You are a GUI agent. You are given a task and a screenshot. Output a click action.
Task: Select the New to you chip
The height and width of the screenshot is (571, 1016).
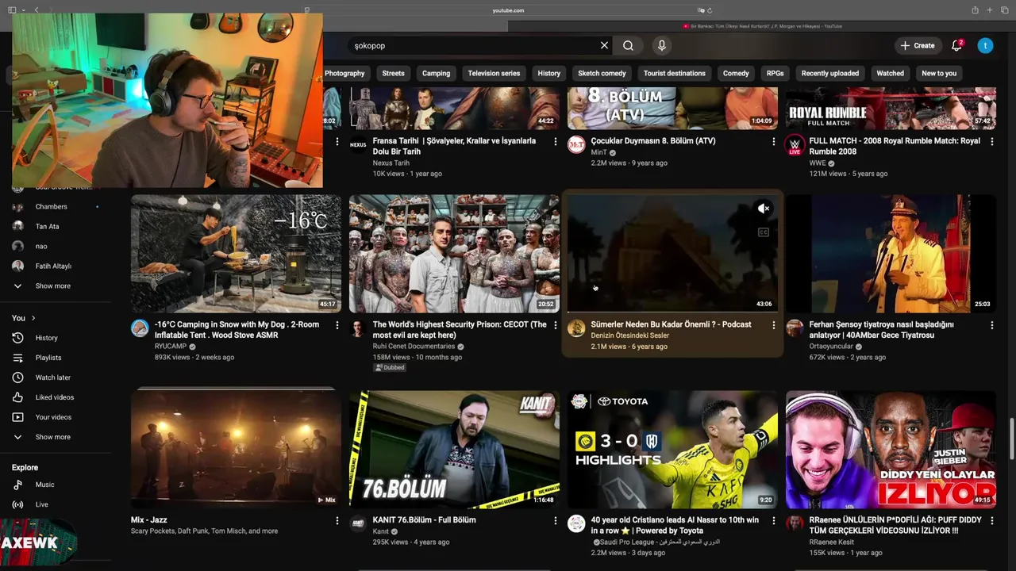[939, 73]
